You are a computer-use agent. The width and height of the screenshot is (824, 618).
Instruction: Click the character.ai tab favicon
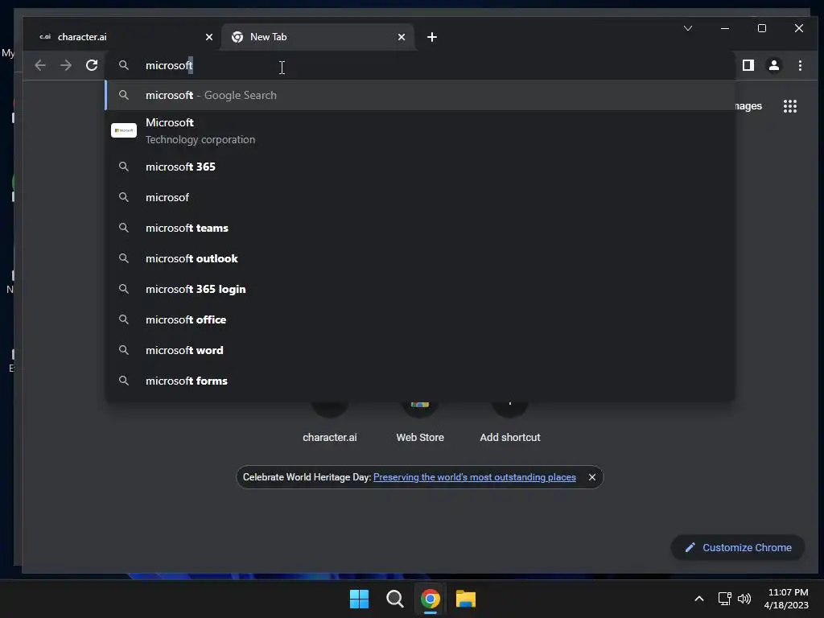(x=45, y=37)
